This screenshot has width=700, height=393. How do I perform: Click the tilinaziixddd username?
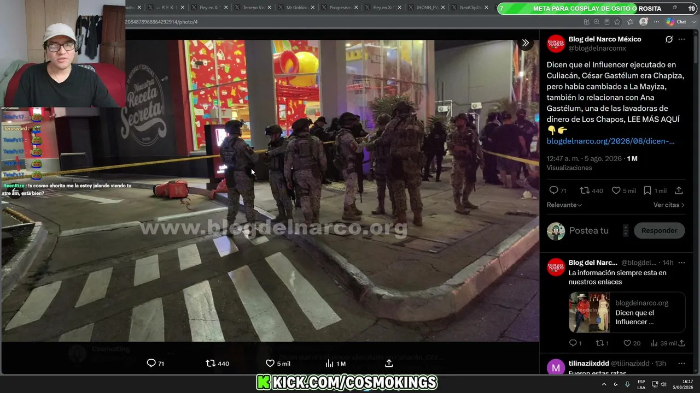[x=588, y=363]
